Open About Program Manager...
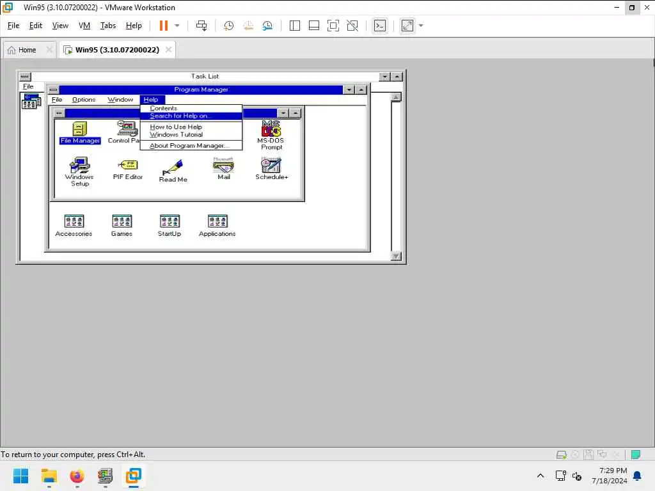The height and width of the screenshot is (491, 655). coord(191,145)
